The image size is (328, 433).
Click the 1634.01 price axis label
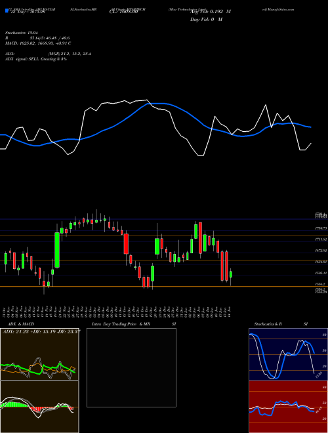(x=321, y=262)
